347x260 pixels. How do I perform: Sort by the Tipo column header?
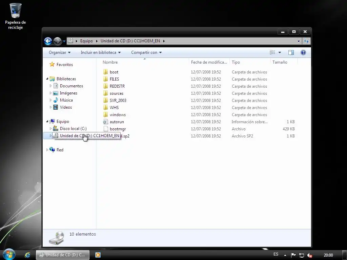(250, 62)
